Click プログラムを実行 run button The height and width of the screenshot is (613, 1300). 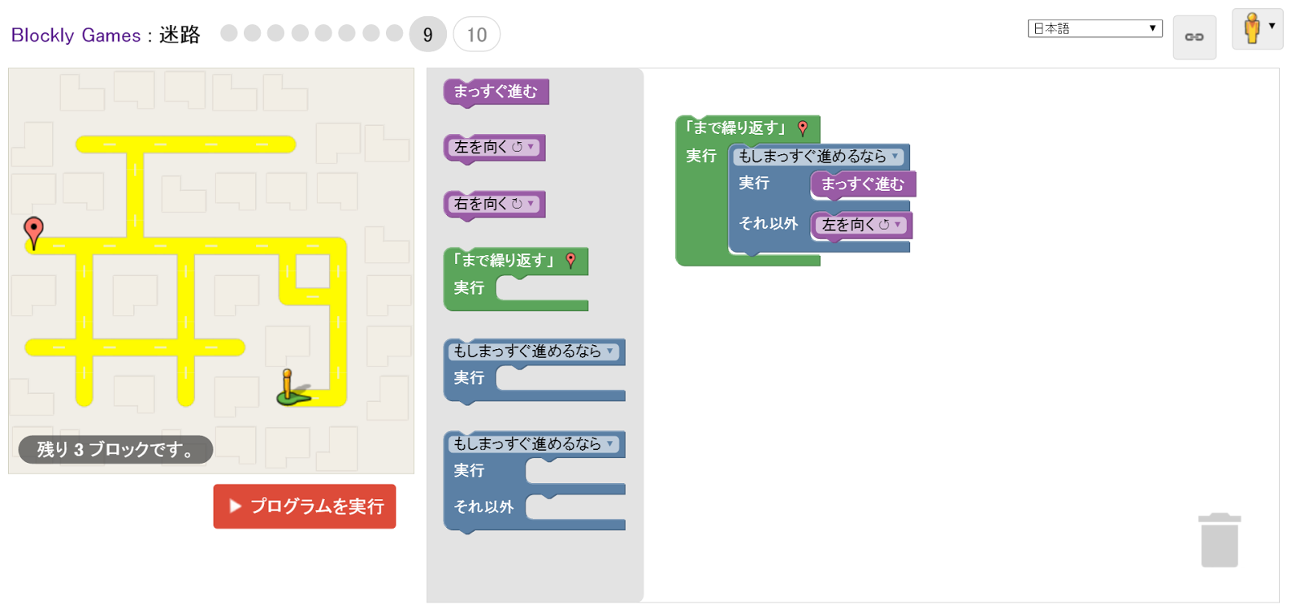tap(305, 507)
